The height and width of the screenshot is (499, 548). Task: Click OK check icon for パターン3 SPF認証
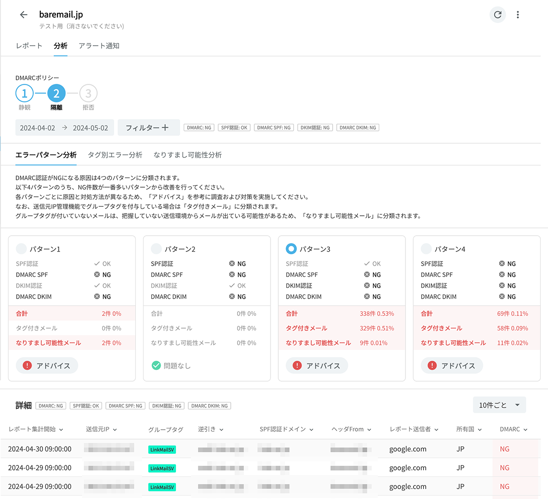coord(367,264)
